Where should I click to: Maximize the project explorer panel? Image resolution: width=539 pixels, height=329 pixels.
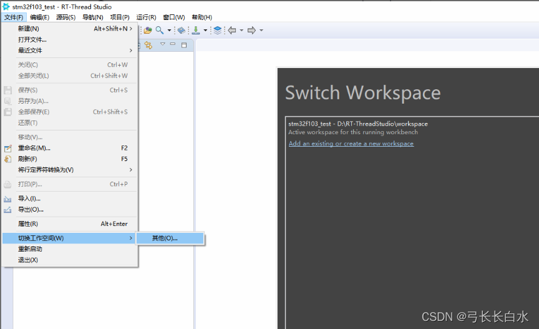[184, 45]
